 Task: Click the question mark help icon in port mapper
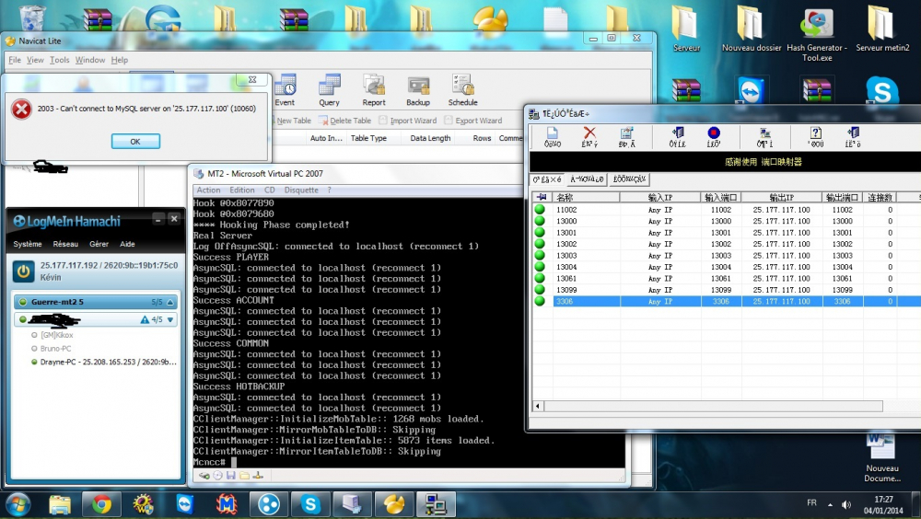point(815,136)
